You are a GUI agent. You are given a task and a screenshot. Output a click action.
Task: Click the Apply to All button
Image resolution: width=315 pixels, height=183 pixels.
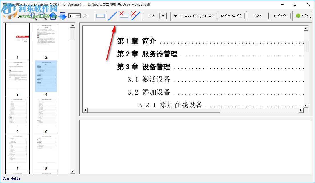(x=231, y=16)
